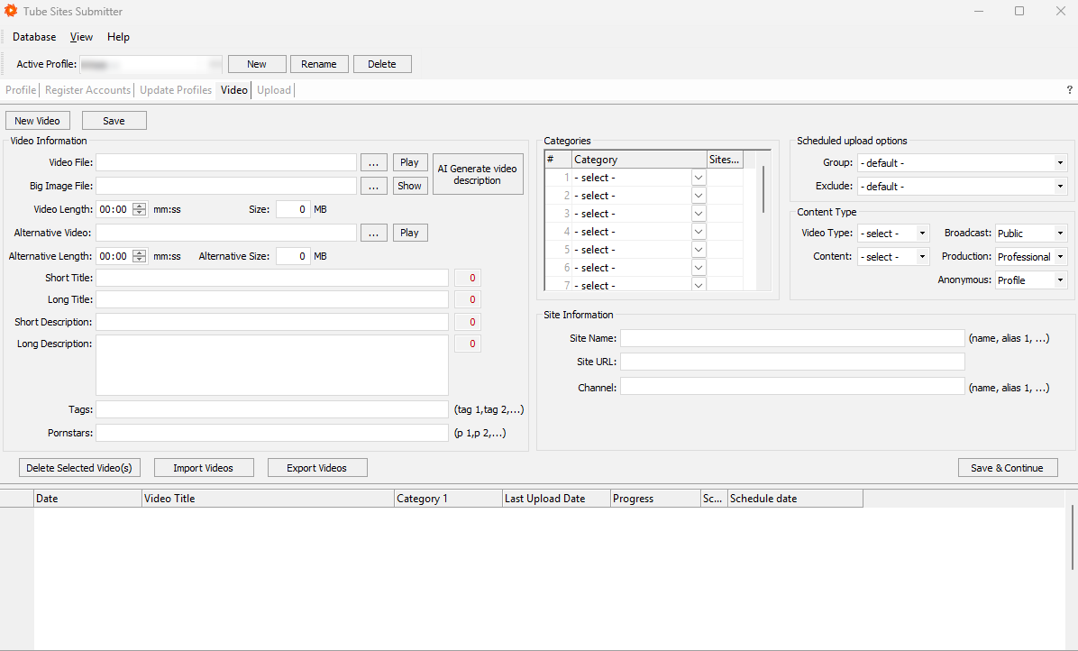Focus the Site URL field
The image size is (1078, 651).
click(x=792, y=362)
